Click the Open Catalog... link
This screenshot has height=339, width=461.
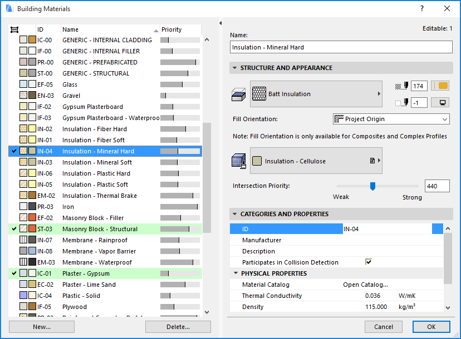tap(365, 285)
